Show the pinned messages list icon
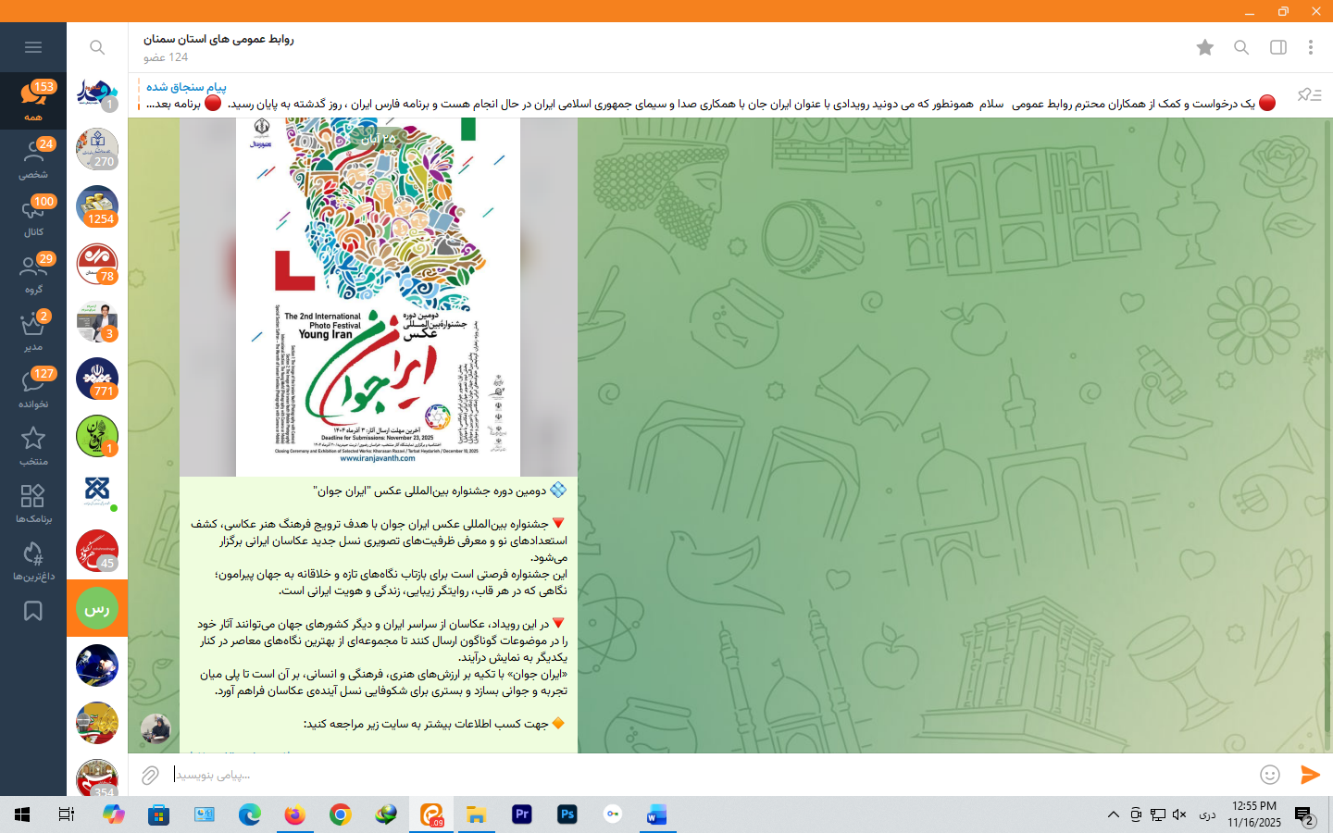 click(1309, 95)
